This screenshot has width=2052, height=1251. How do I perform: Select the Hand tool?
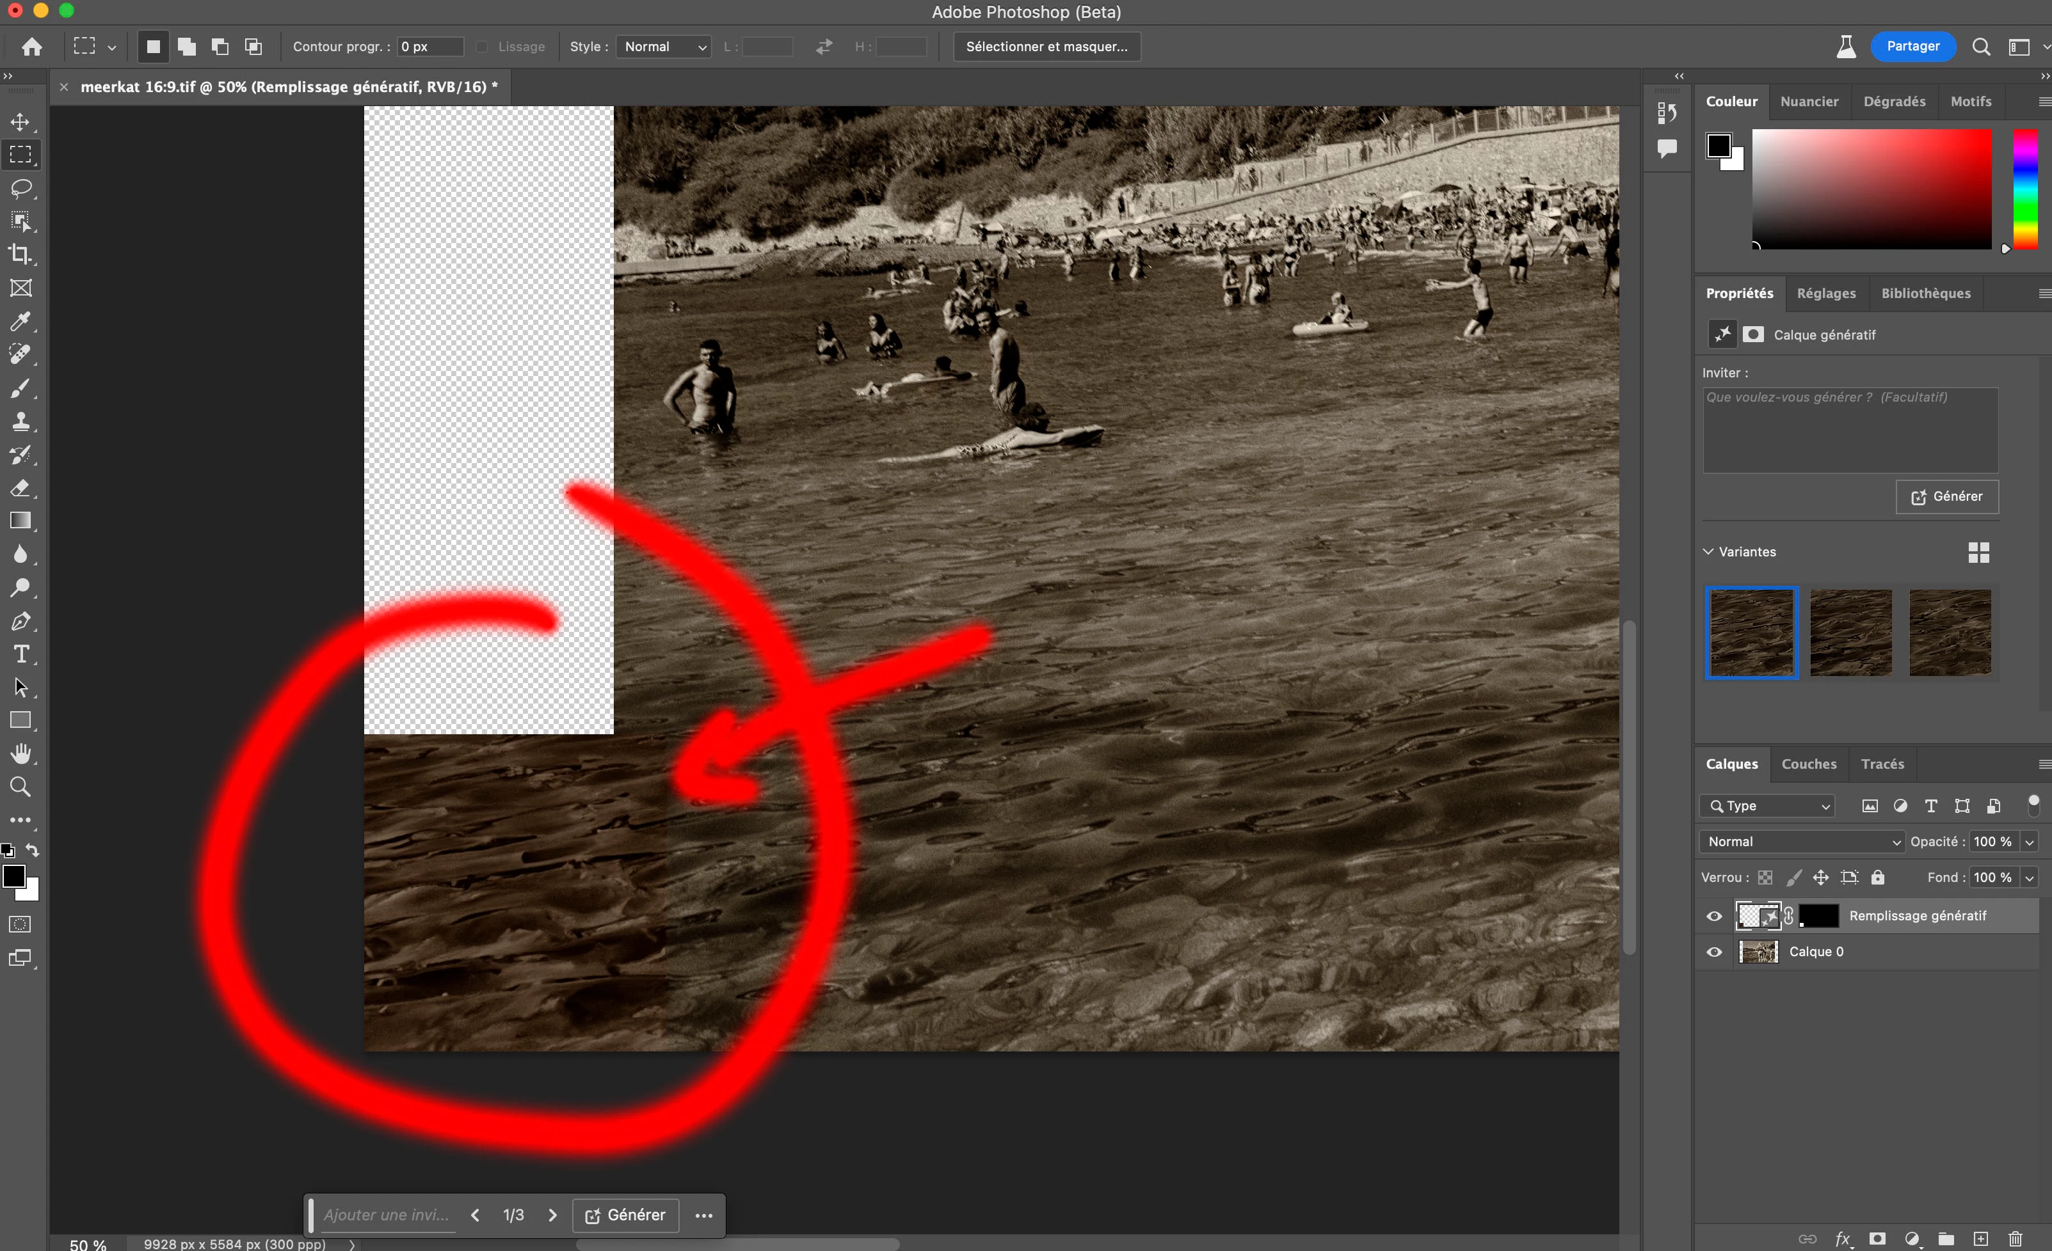tap(21, 753)
